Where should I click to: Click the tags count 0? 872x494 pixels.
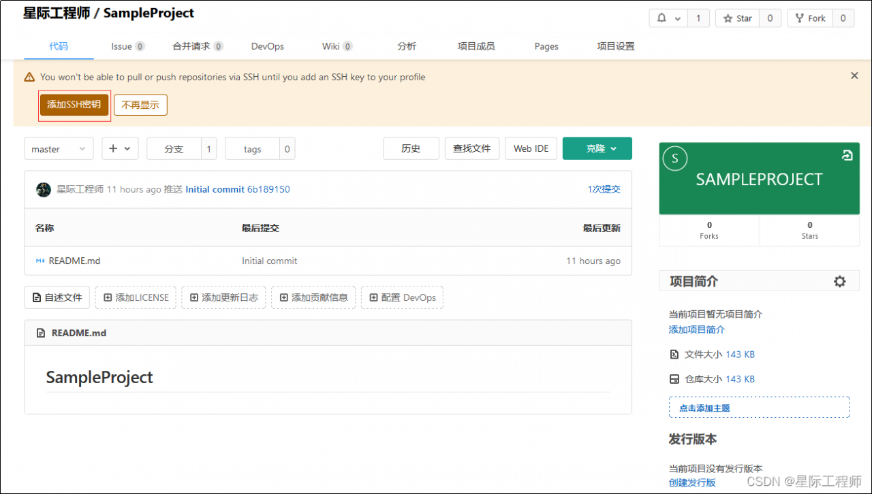[x=287, y=149]
